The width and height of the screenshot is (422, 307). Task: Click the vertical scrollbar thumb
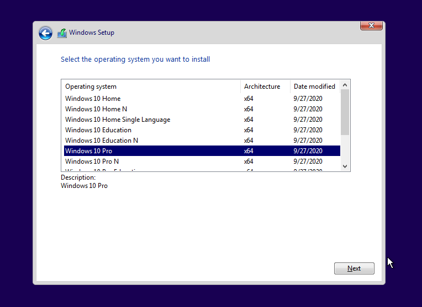click(x=345, y=112)
